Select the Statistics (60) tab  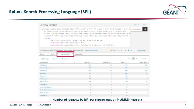65,54
